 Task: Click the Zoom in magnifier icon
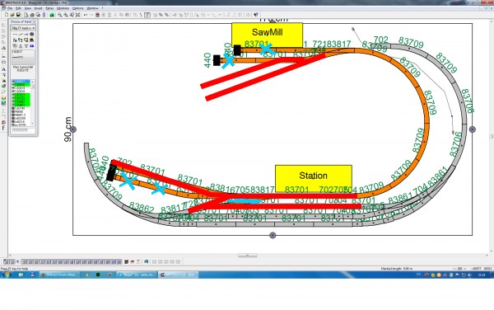(59, 15)
